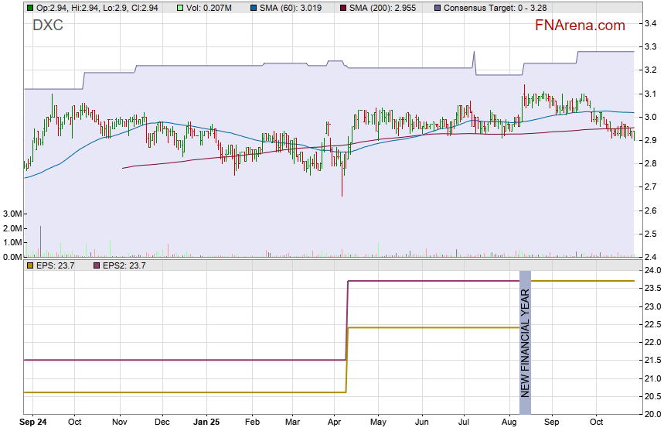Viewport: 664px width, 438px height.
Task: Select the NEW FINANCIAL YEAR marker band
Action: (x=525, y=334)
